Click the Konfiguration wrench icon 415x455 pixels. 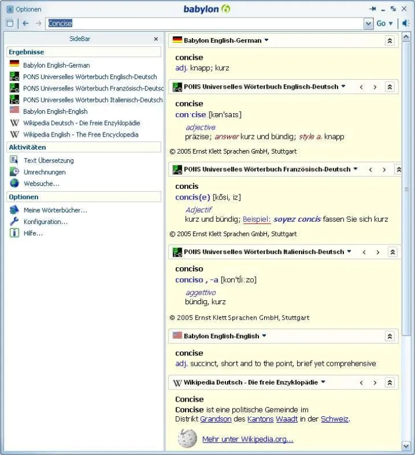pos(14,221)
